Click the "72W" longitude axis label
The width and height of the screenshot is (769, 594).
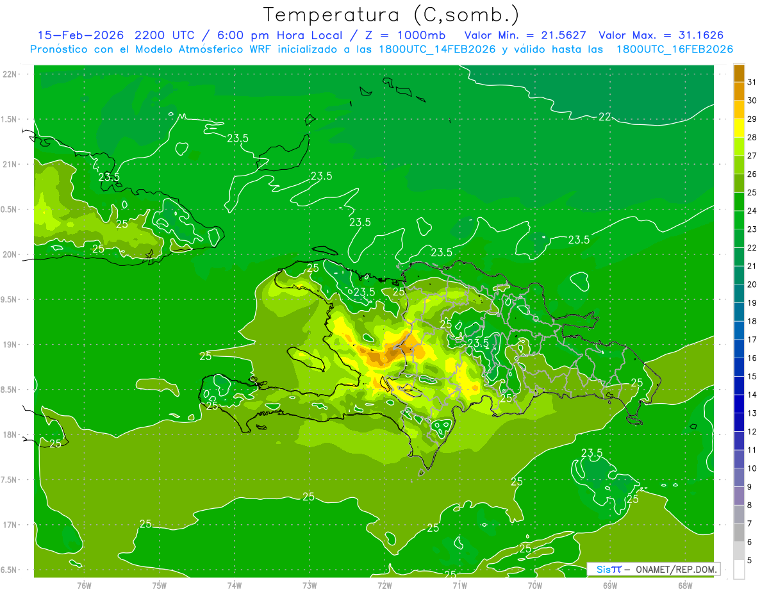[384, 585]
